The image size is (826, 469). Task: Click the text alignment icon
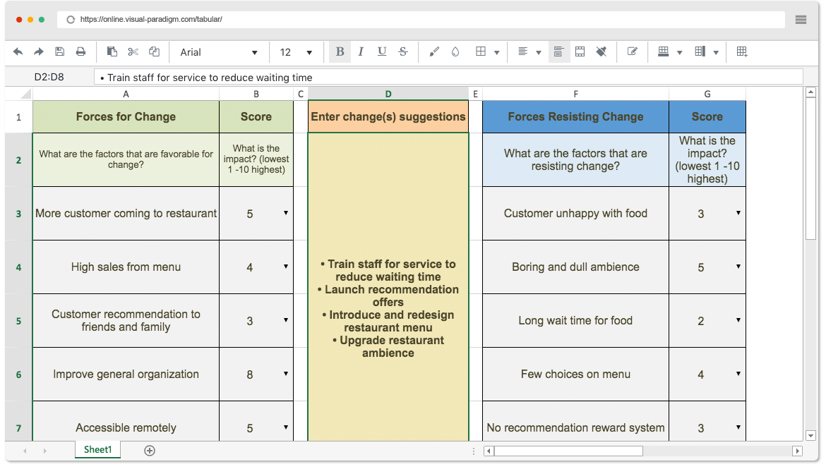(x=522, y=51)
